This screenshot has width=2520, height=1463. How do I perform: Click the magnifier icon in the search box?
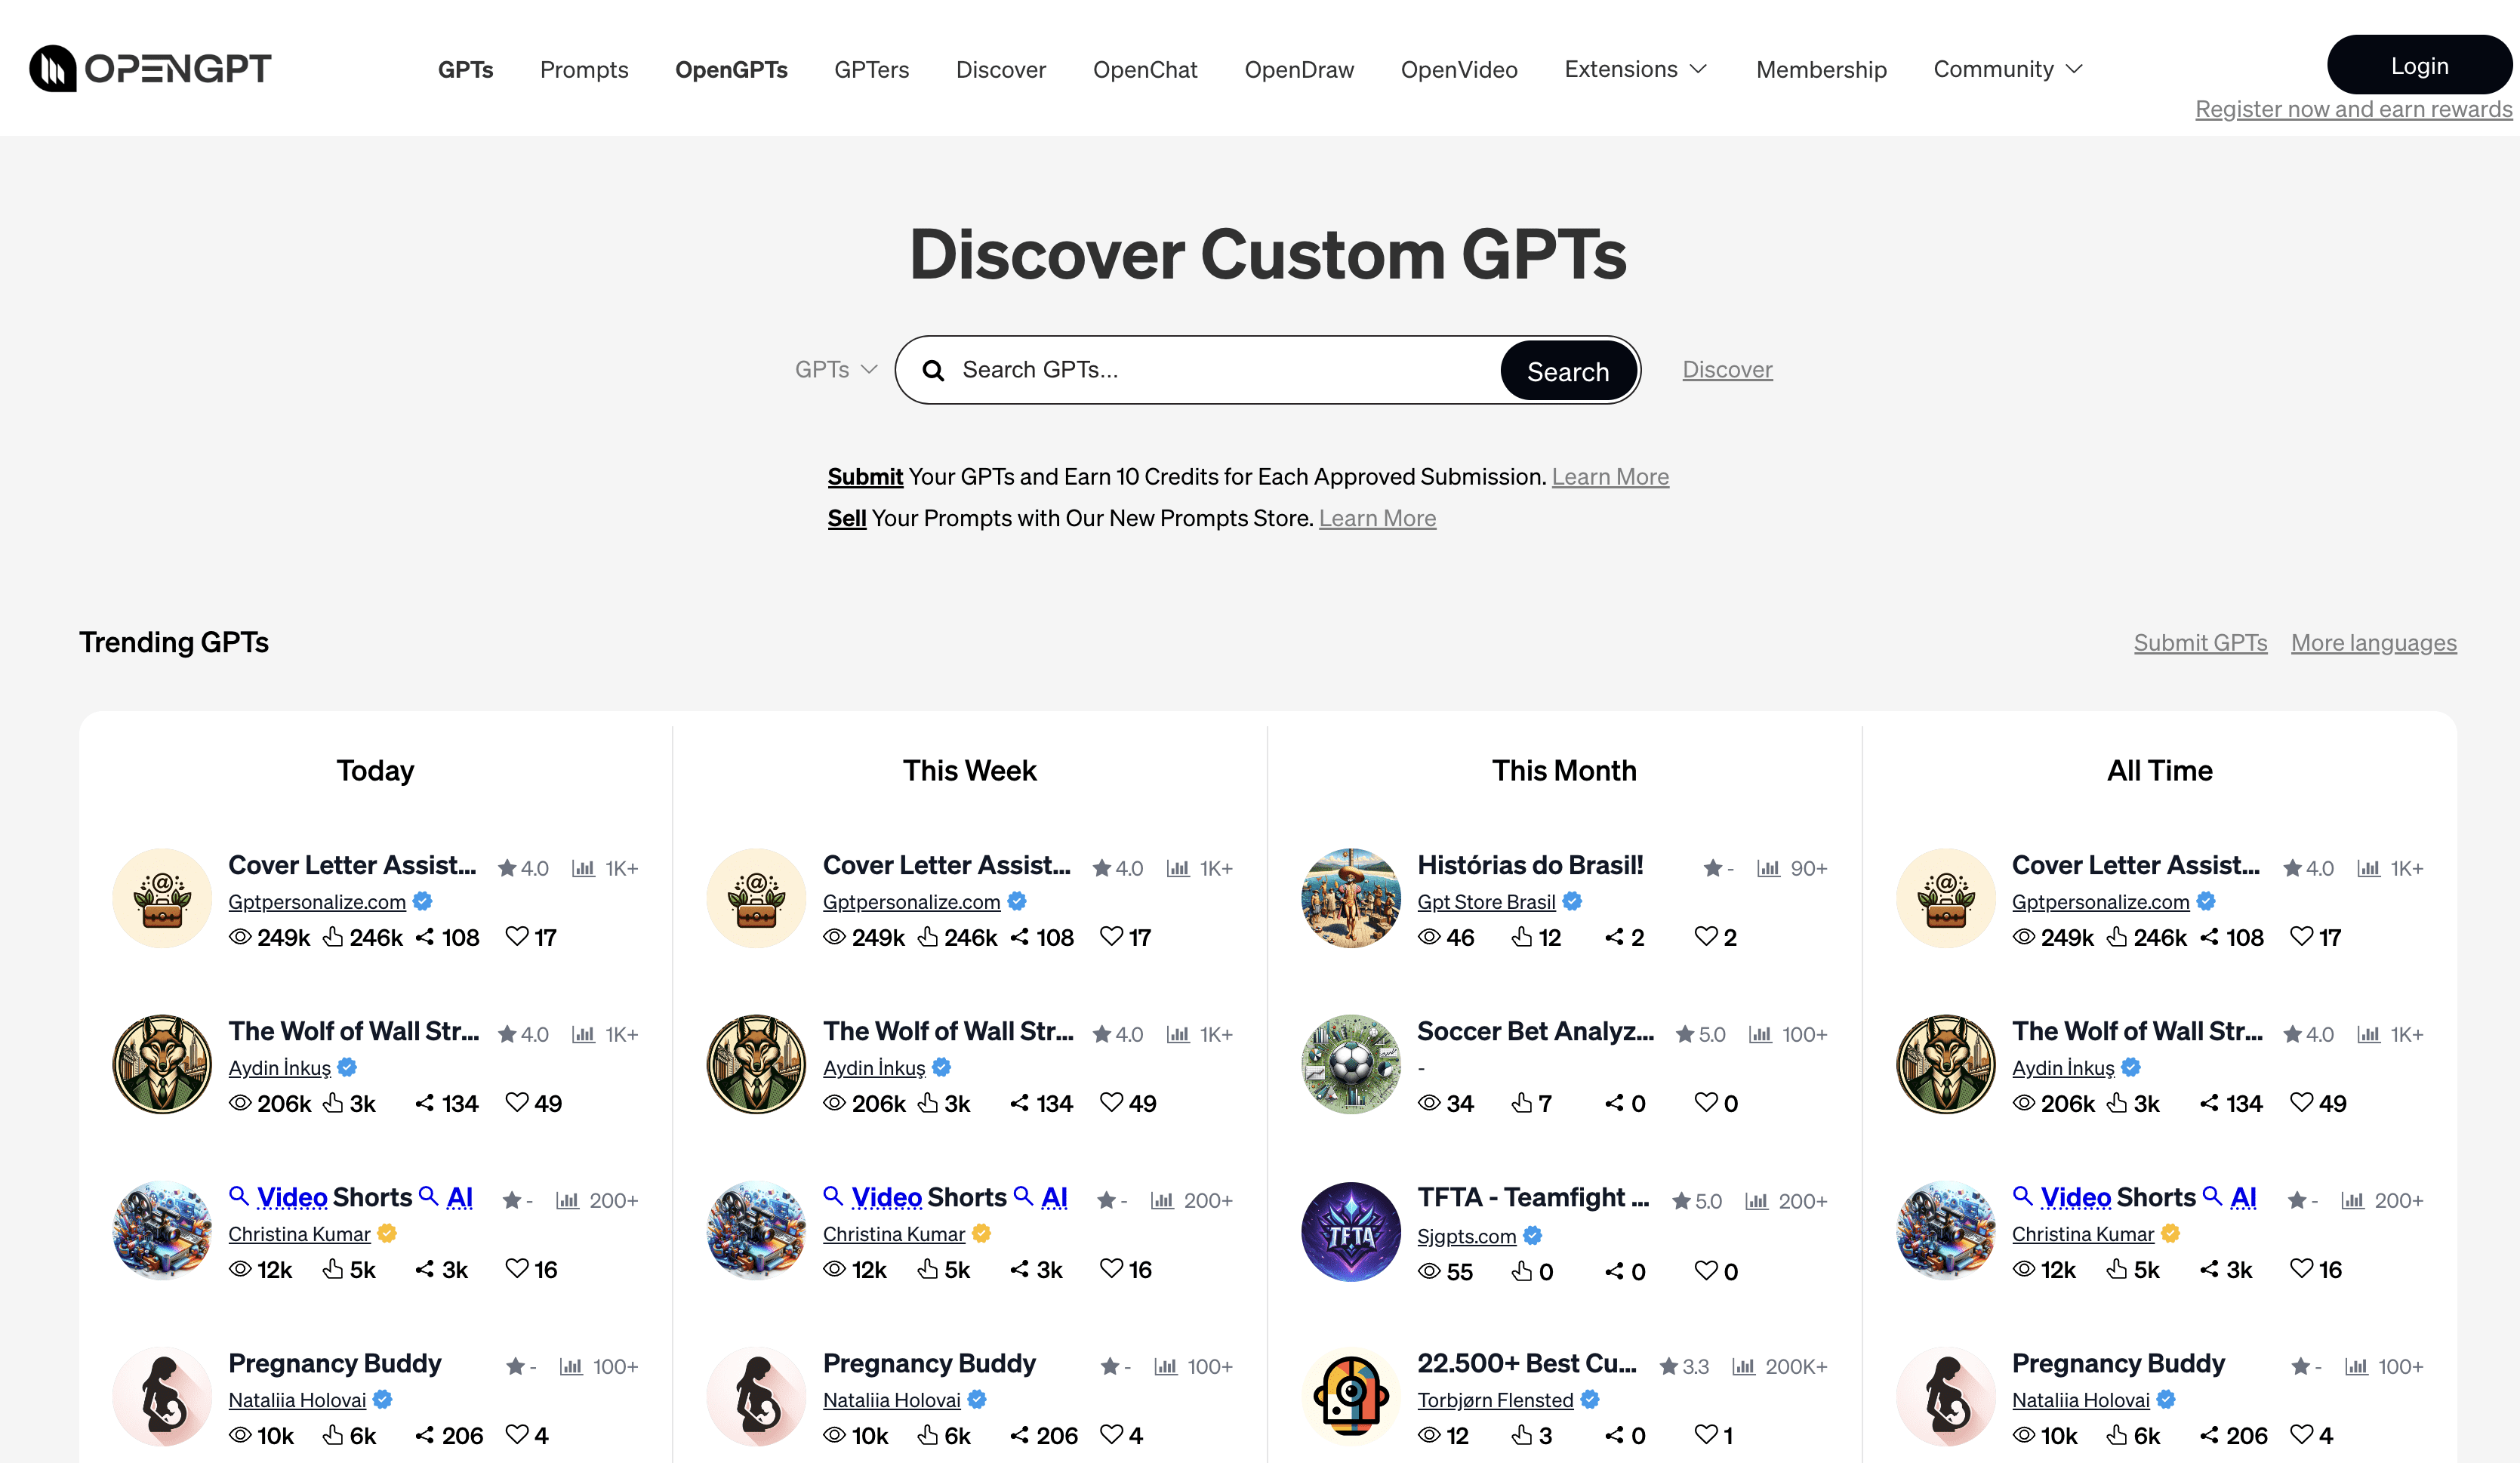coord(933,371)
